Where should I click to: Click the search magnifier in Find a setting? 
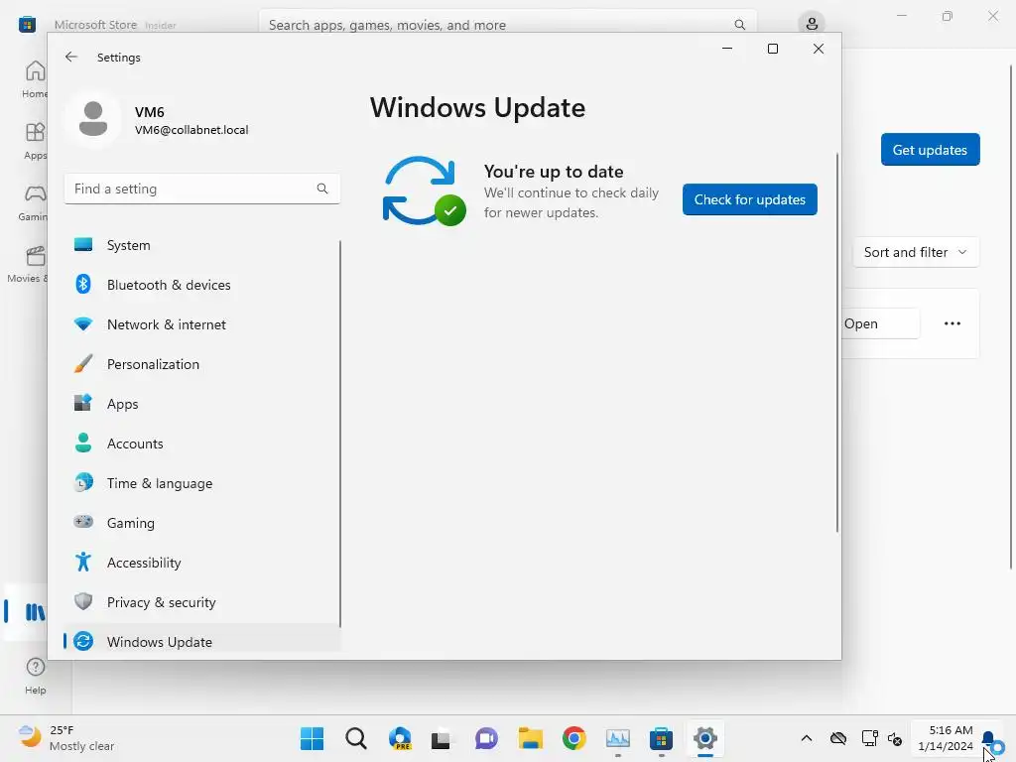click(322, 189)
